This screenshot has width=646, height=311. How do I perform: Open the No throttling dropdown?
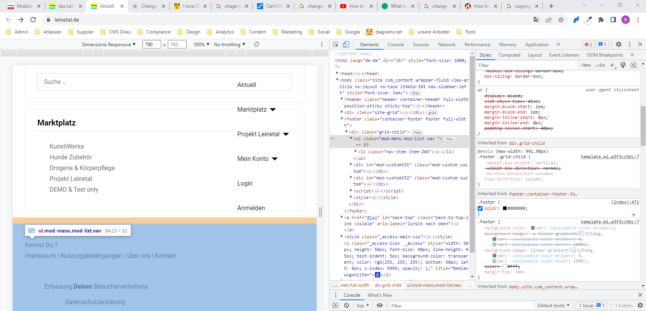point(229,44)
